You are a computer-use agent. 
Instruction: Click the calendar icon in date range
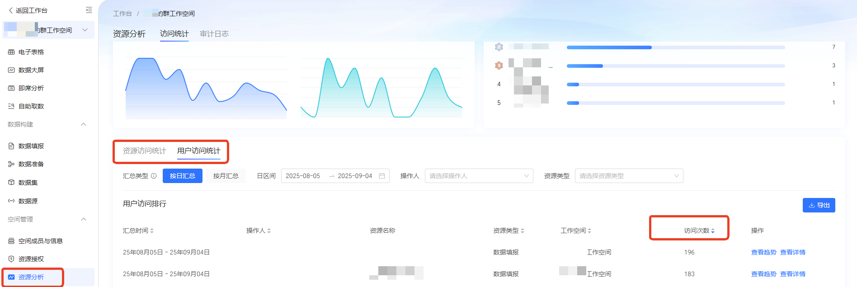(382, 176)
